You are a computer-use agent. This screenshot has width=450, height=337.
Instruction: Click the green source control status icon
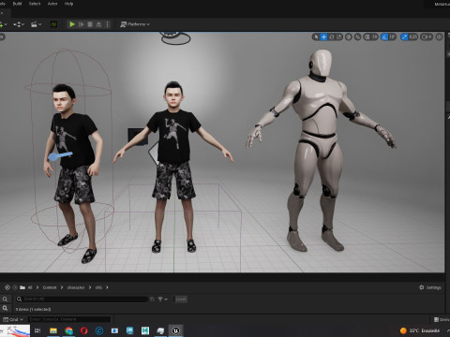[x=53, y=24]
